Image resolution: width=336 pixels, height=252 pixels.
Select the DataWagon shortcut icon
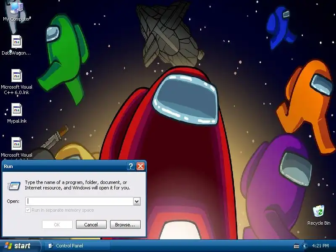point(16,45)
